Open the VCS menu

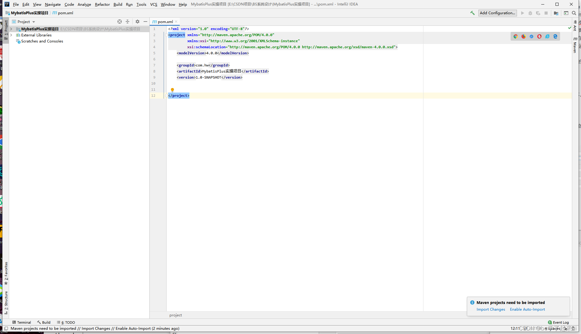tap(154, 4)
